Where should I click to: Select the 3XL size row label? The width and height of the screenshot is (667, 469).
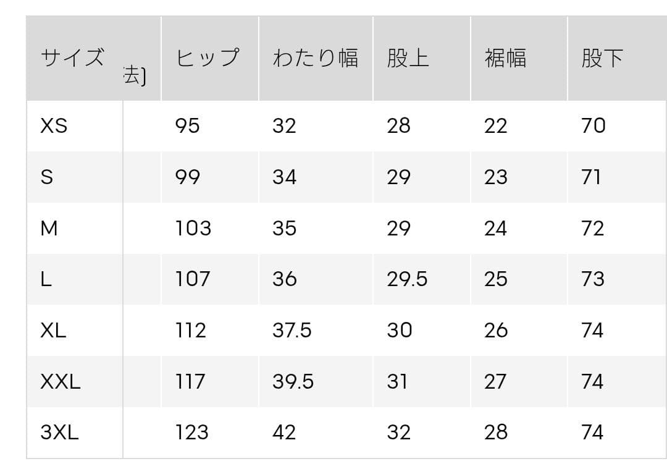[59, 433]
